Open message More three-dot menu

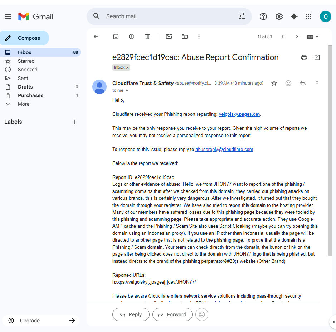pos(317,83)
